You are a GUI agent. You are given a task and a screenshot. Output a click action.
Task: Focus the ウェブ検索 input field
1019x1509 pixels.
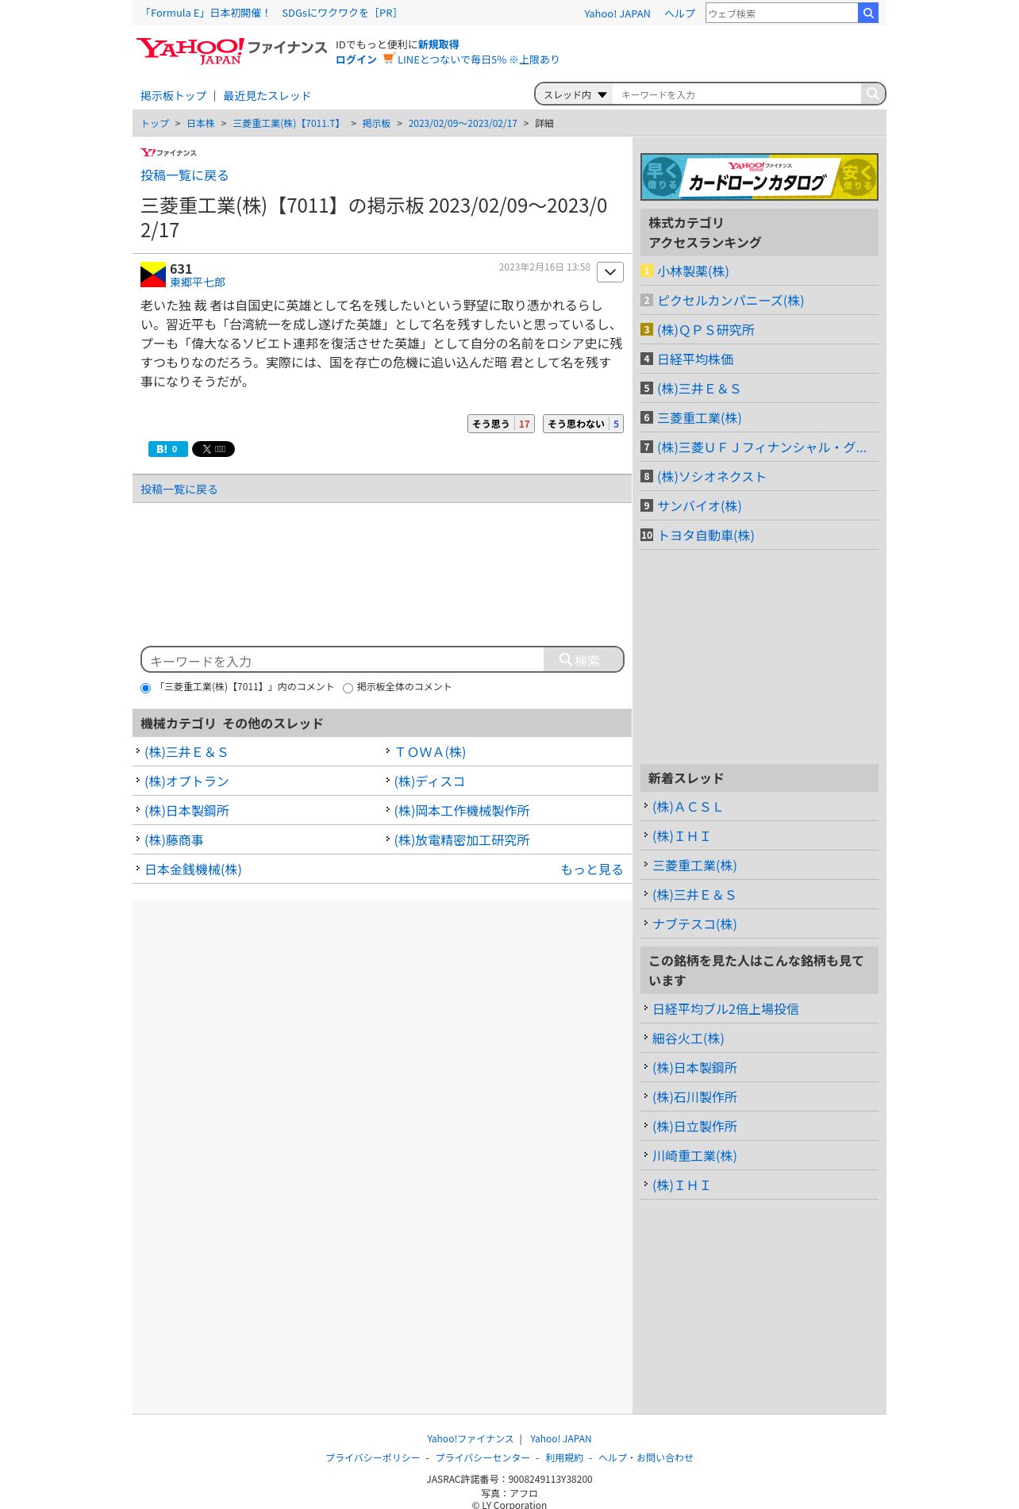pos(782,13)
